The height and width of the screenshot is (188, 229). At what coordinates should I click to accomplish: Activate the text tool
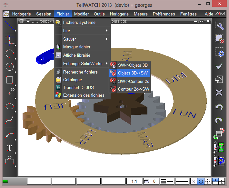[10, 148]
